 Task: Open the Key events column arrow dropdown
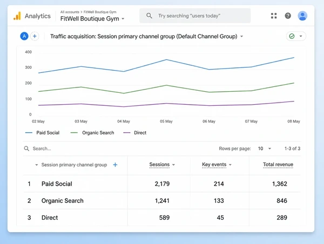pos(230,165)
